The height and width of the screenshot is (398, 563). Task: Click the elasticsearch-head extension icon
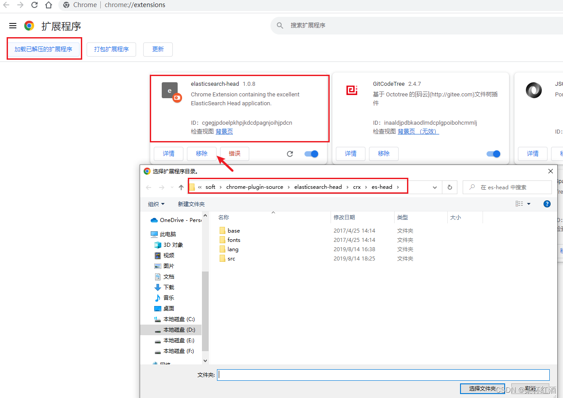(171, 92)
